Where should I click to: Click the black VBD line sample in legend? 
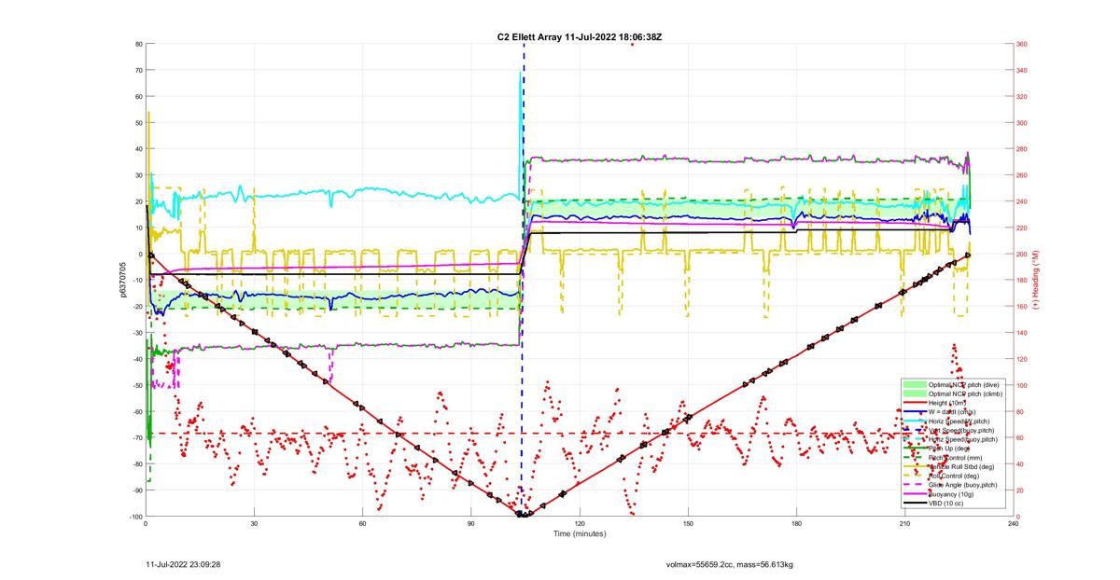pos(915,503)
